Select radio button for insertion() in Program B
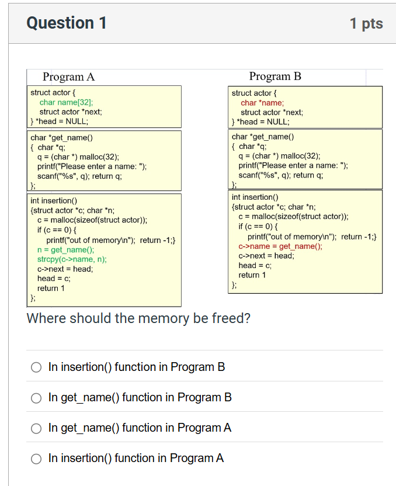This screenshot has height=486, width=396. click(35, 367)
